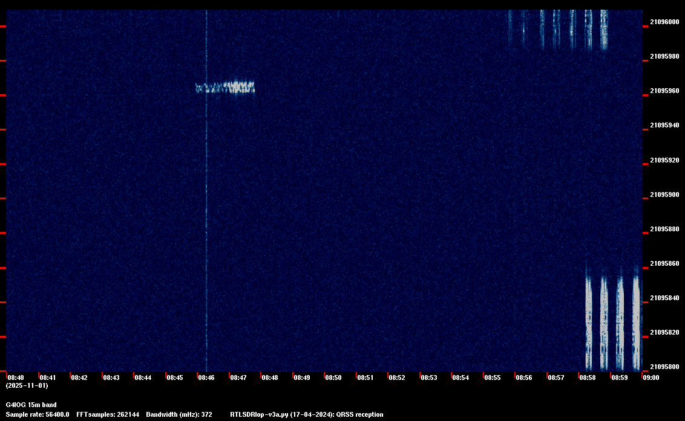Click the bright signal burst near 21095960 Hz
The width and height of the screenshot is (685, 421).
tap(225, 87)
